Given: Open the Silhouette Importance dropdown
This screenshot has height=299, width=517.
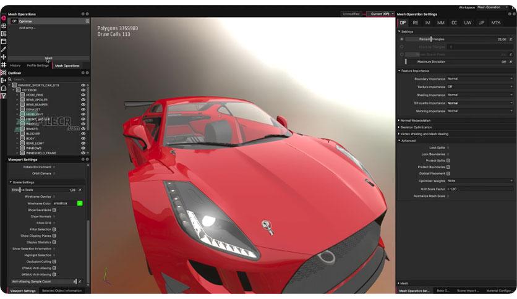Looking at the screenshot, I should pyautogui.click(x=480, y=103).
